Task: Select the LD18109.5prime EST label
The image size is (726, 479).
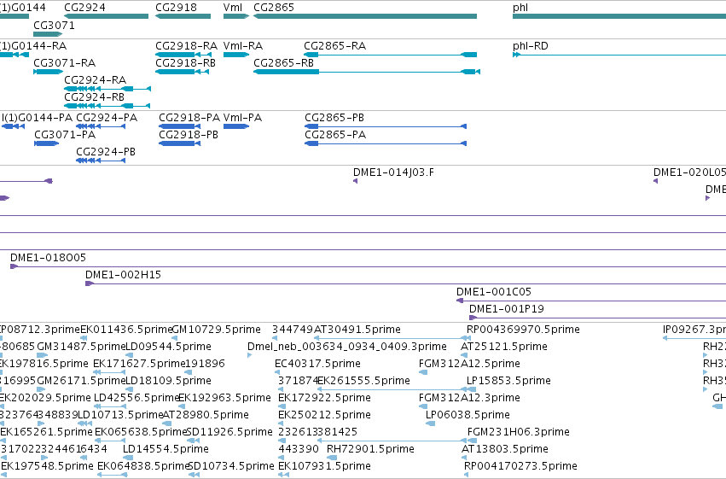Action: coord(169,381)
